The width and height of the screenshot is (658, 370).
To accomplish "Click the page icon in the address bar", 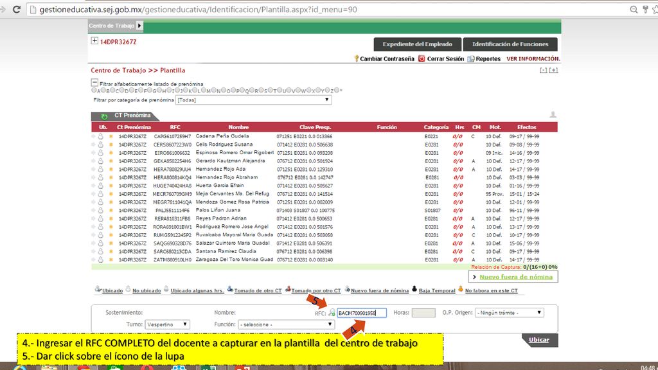I will click(32, 9).
